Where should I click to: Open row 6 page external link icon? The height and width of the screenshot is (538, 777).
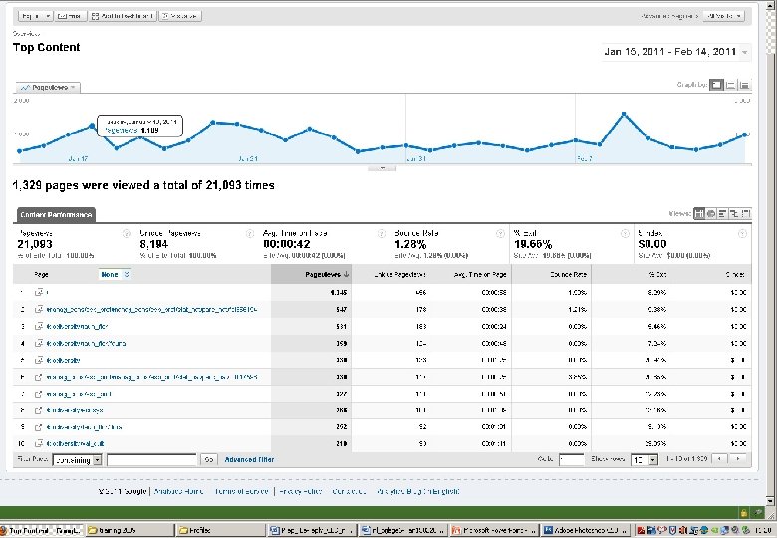click(x=38, y=377)
